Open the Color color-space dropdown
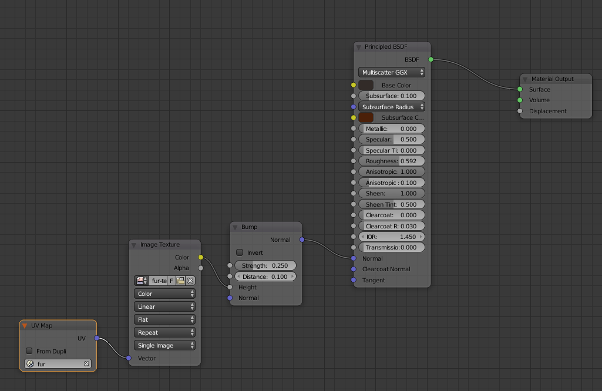The image size is (602, 391). click(164, 294)
